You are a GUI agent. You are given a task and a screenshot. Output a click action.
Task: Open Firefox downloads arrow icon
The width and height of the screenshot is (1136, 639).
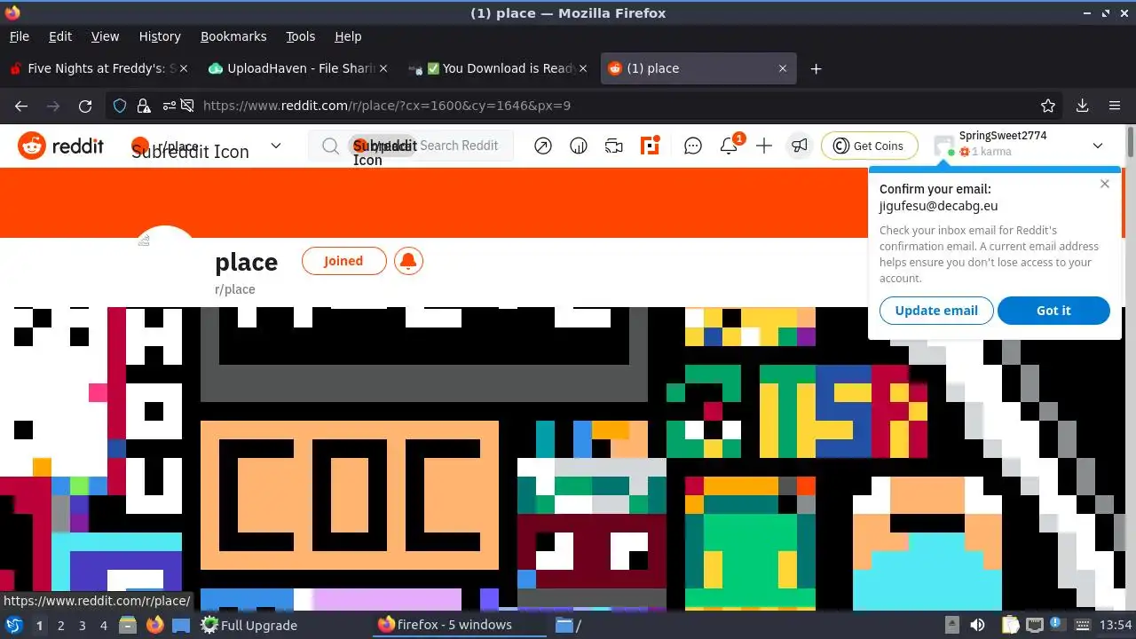[1082, 106]
